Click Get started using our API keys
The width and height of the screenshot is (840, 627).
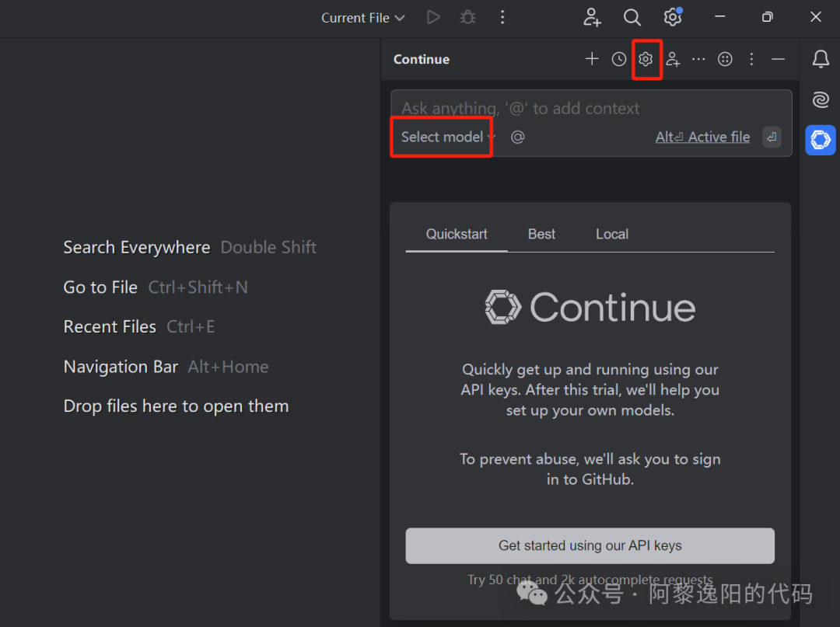click(x=590, y=545)
